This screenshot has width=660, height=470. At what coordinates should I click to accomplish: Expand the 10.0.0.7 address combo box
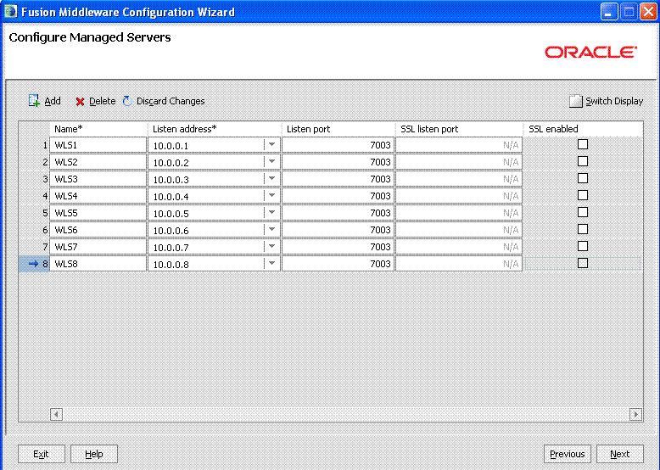[272, 247]
